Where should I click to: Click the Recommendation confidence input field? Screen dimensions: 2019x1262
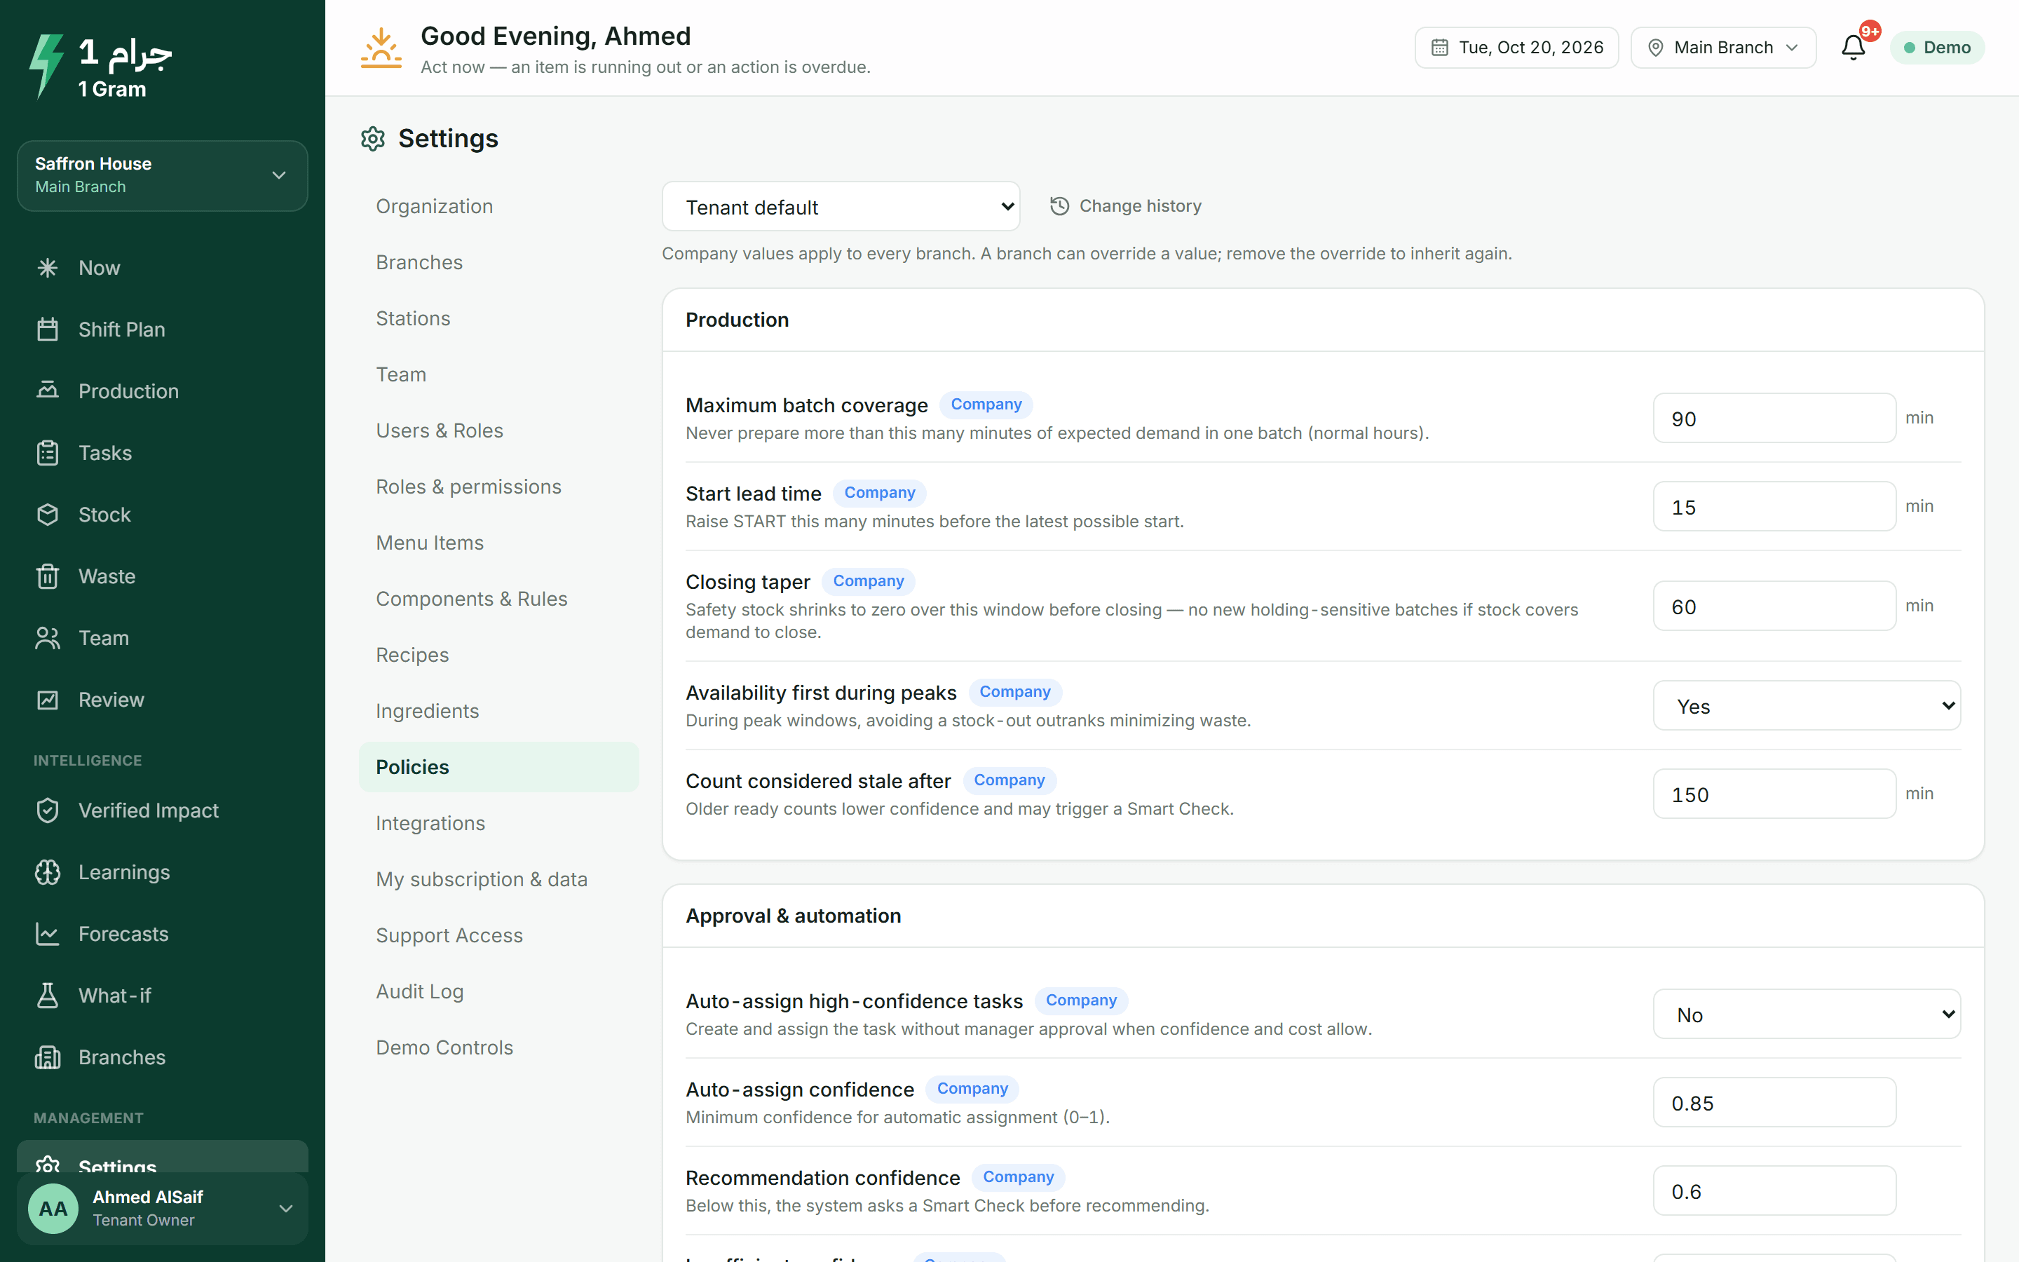pyautogui.click(x=1774, y=1191)
